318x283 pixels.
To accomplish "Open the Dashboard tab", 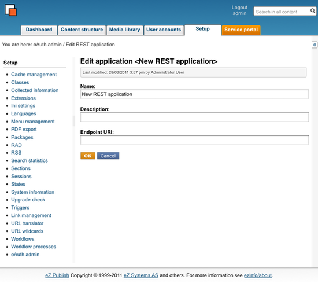I will tap(39, 30).
